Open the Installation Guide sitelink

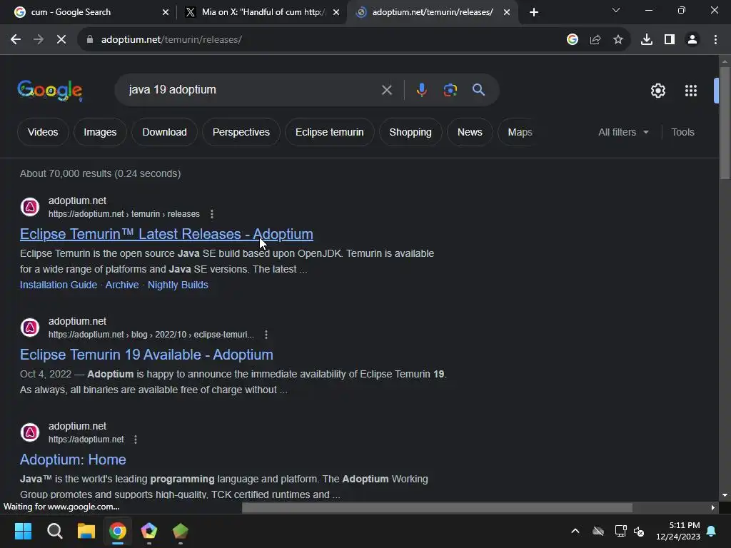pos(59,285)
